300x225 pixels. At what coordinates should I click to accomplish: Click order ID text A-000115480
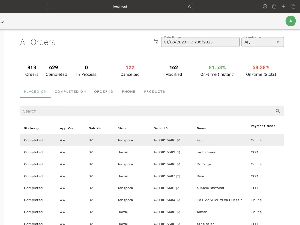click(x=164, y=140)
